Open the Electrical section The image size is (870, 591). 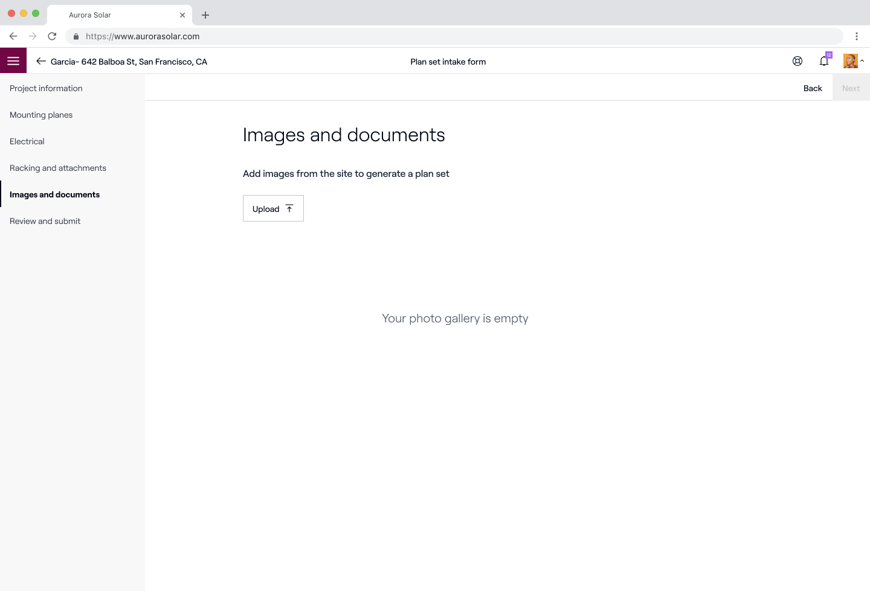tap(72, 141)
